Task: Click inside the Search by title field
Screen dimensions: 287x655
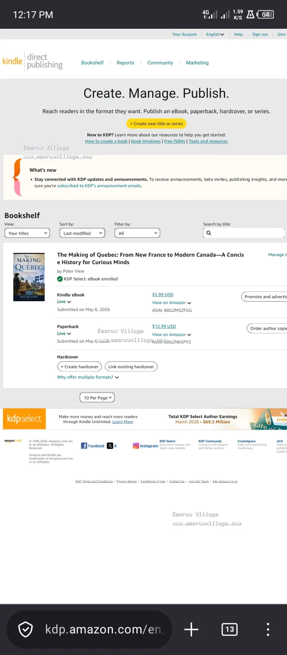Action: (244, 233)
